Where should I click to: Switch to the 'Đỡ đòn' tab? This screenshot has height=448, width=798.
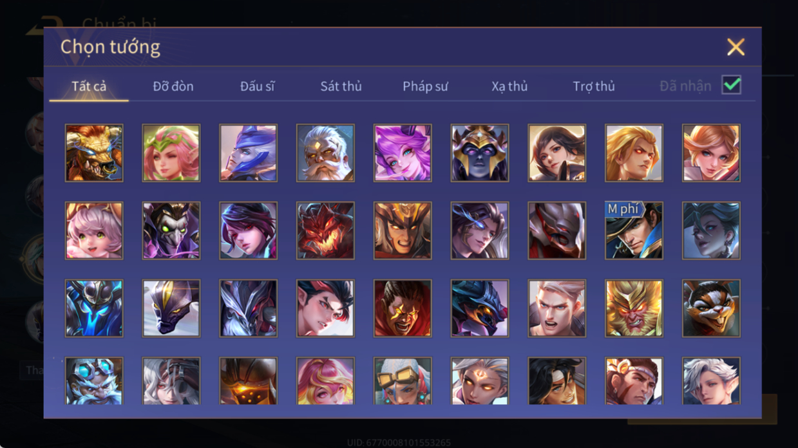coord(173,86)
